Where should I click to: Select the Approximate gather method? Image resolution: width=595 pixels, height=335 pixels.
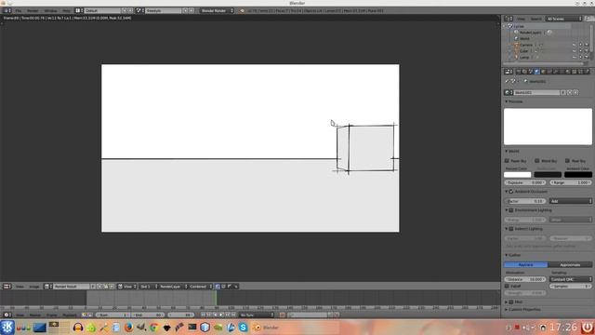[x=570, y=264]
